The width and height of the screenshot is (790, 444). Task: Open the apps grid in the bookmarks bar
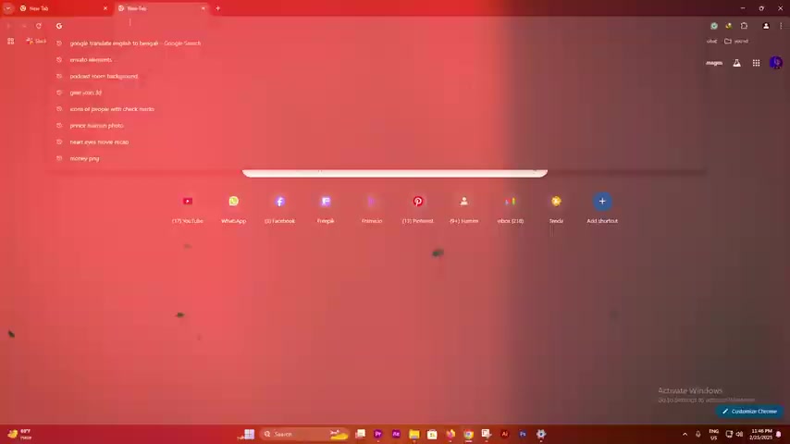pyautogui.click(x=10, y=42)
